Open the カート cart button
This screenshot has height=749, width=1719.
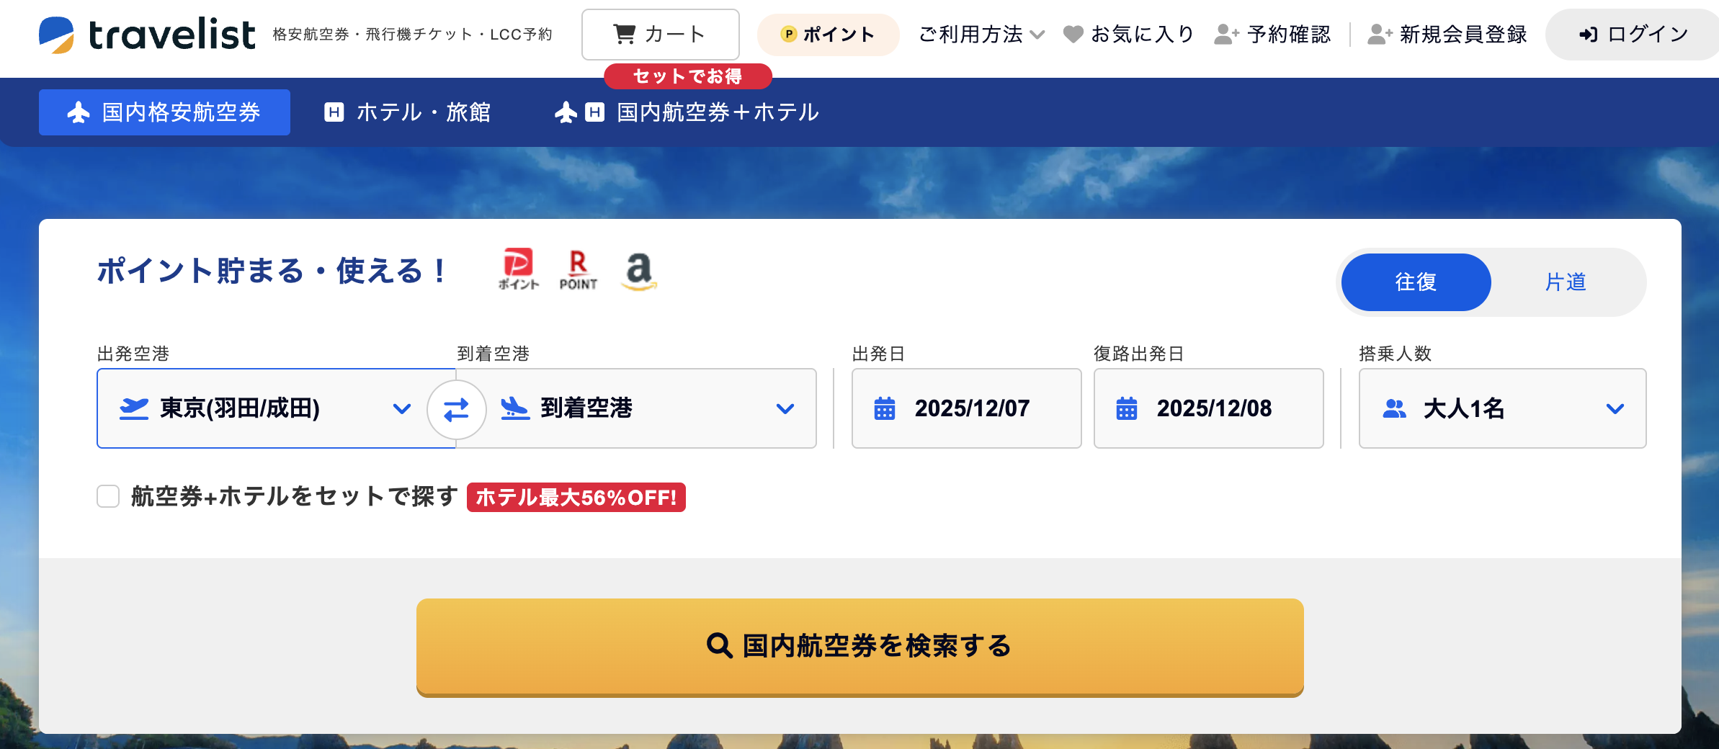click(660, 35)
